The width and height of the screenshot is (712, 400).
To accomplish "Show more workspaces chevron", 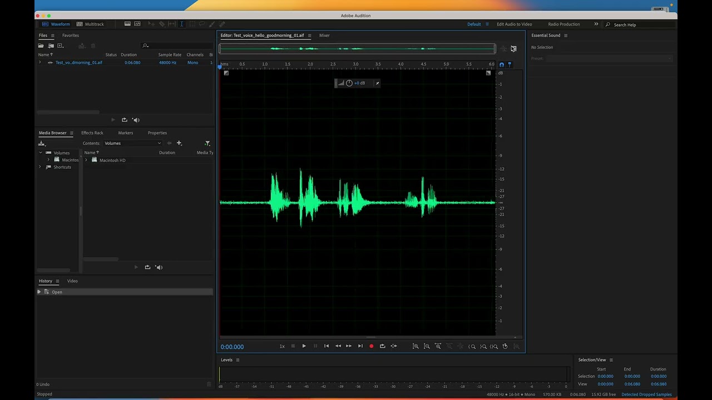I will click(x=596, y=24).
